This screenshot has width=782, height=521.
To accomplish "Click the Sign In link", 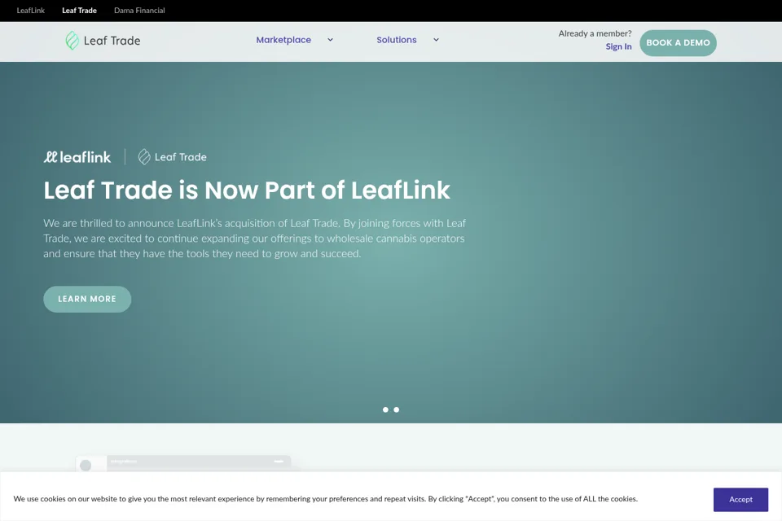I will click(x=618, y=46).
